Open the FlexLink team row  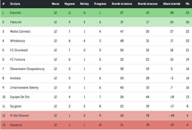(96, 22)
